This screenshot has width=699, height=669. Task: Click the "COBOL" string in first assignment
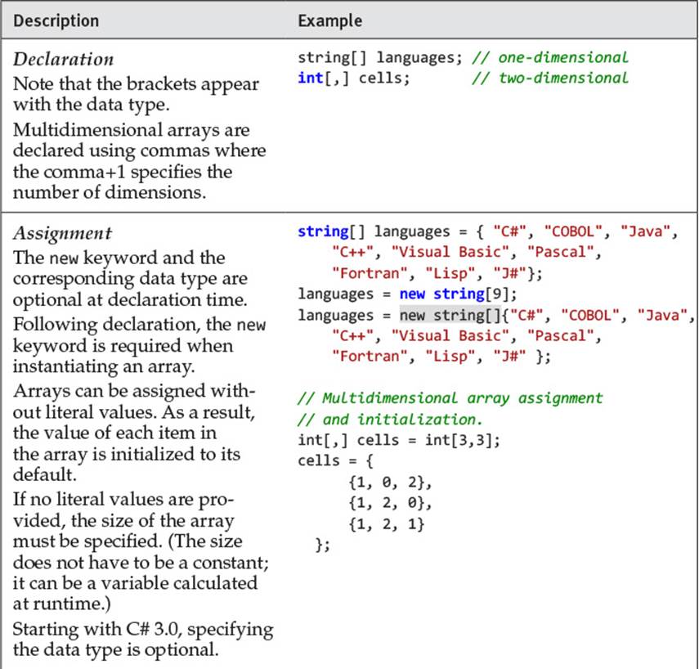tap(573, 231)
